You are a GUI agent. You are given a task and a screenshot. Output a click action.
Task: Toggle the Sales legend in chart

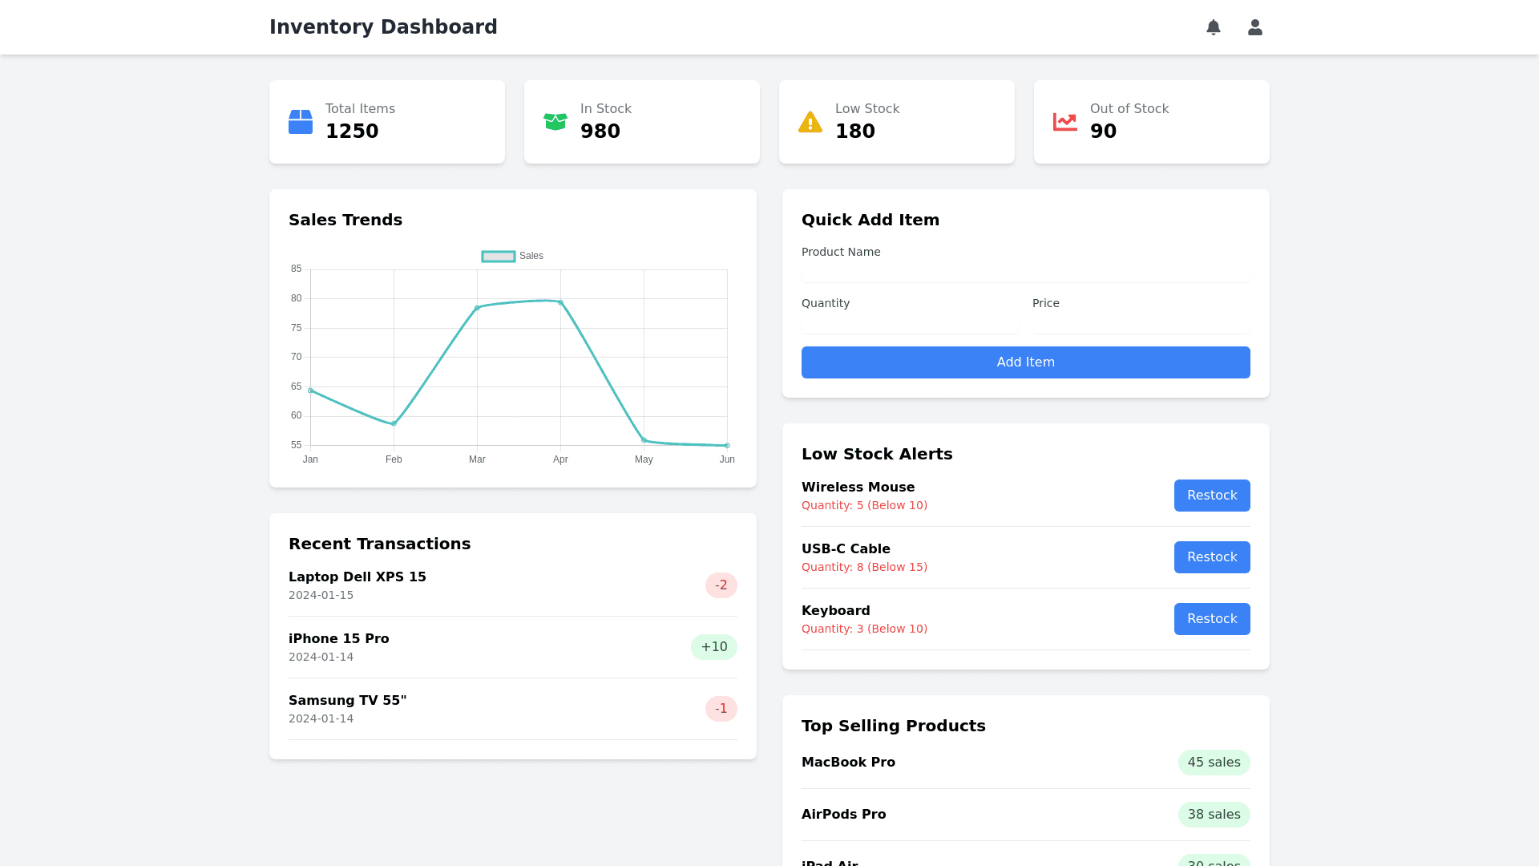(x=512, y=257)
